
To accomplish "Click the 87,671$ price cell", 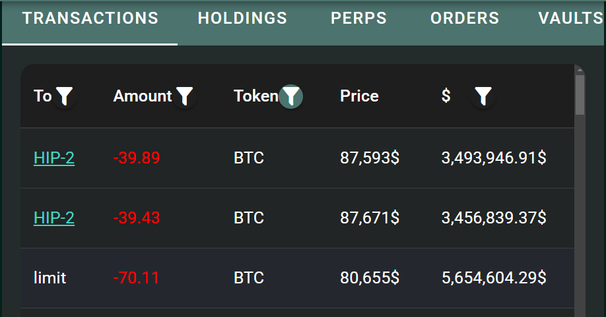I will point(370,218).
